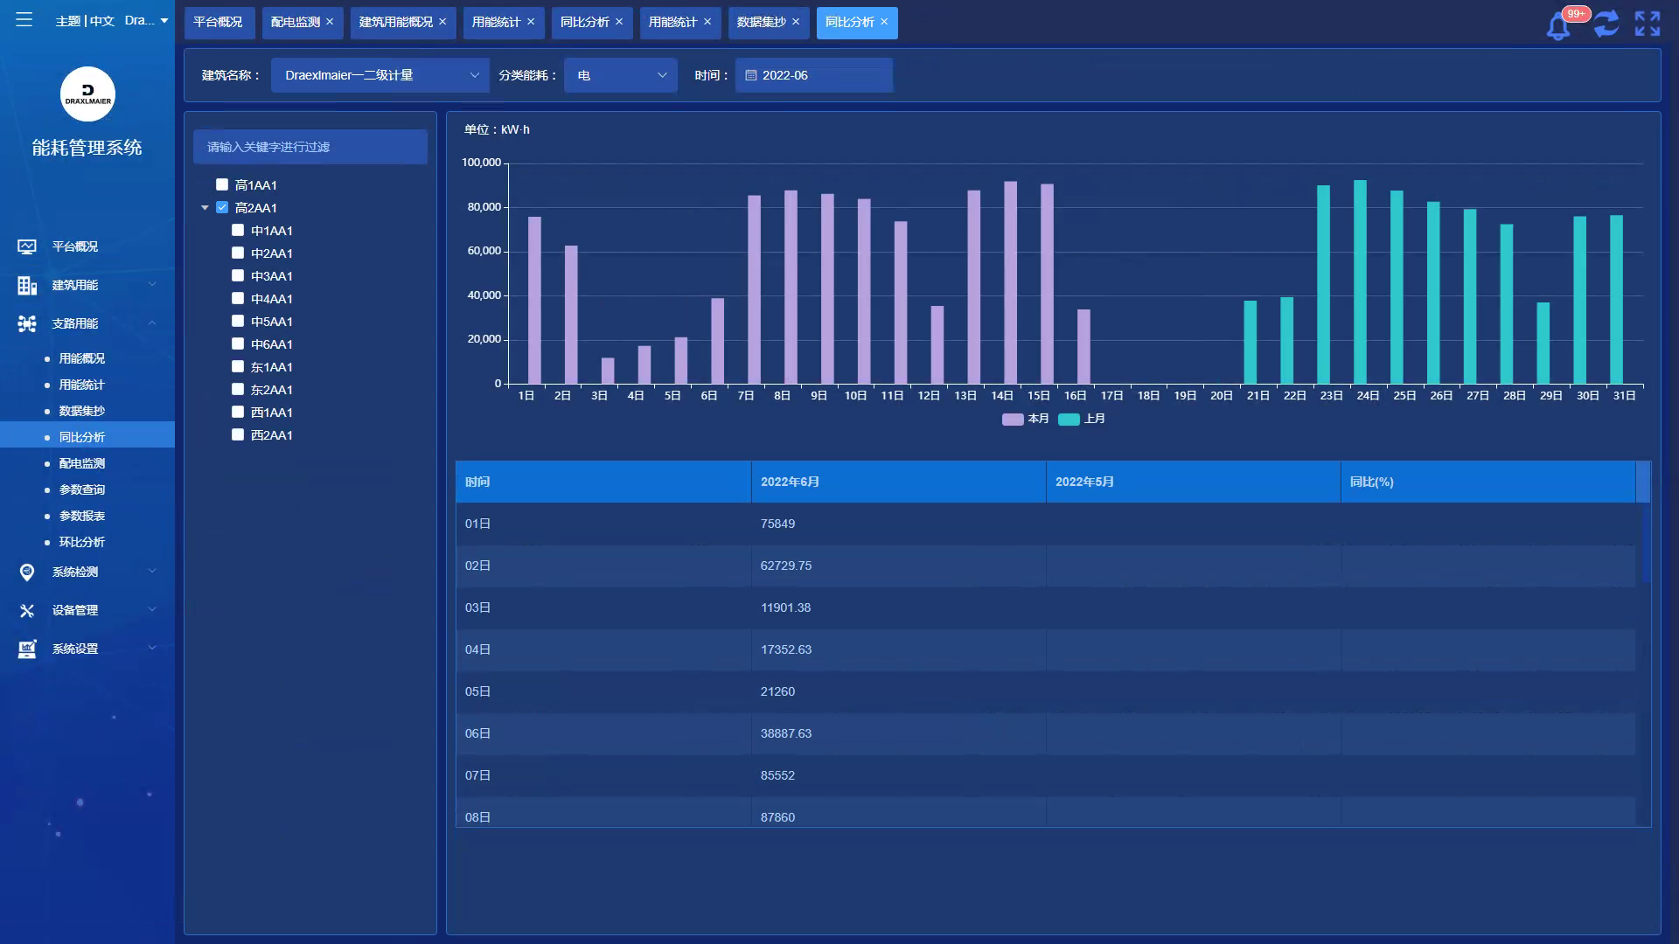Toggle the 上月 teal legend swatch
1679x944 pixels.
pos(1069,420)
